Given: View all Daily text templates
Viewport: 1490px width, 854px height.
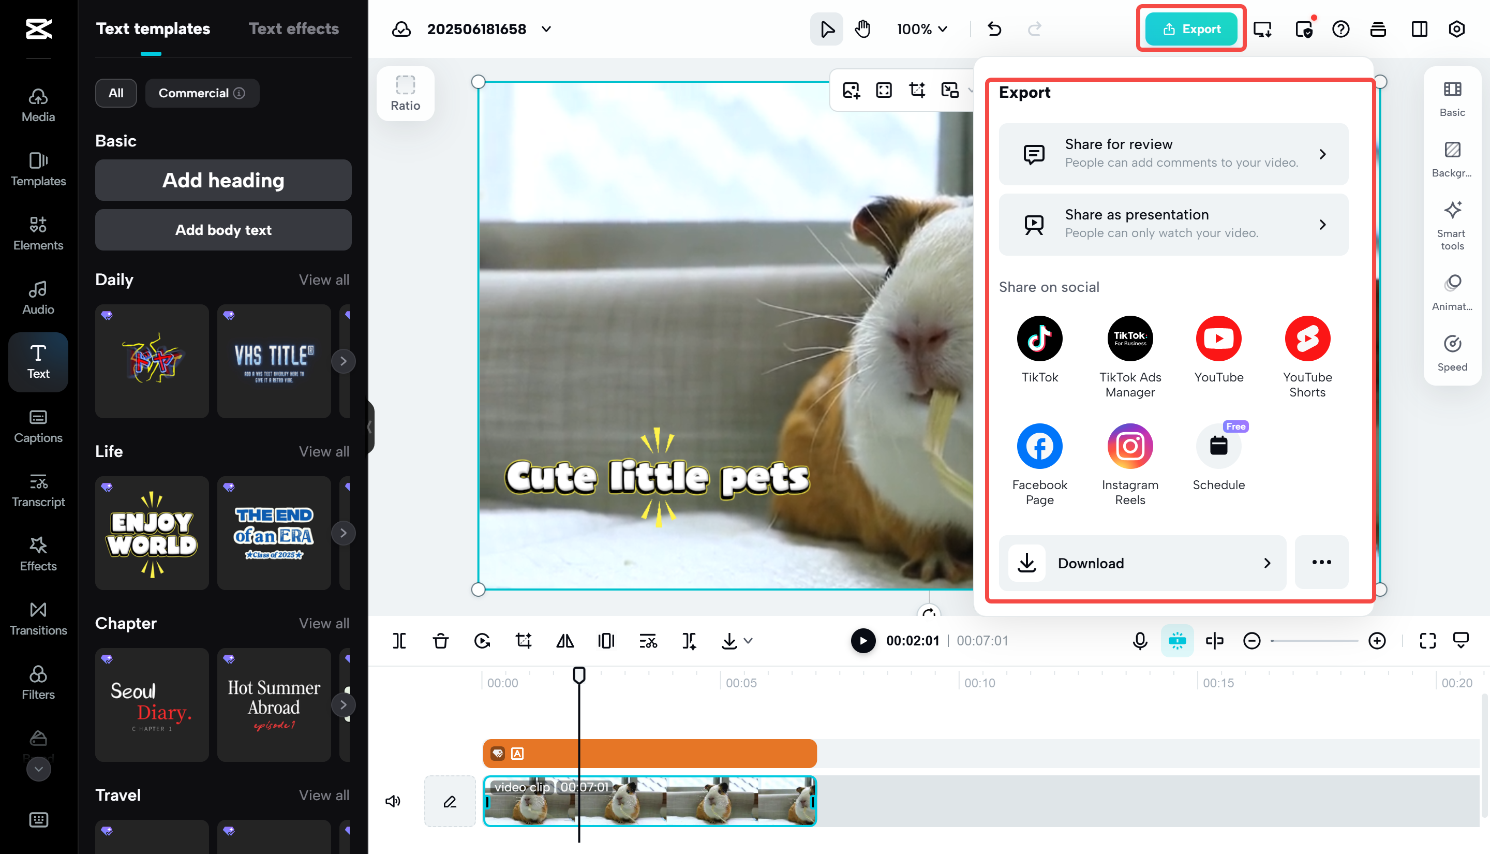Looking at the screenshot, I should coord(323,280).
